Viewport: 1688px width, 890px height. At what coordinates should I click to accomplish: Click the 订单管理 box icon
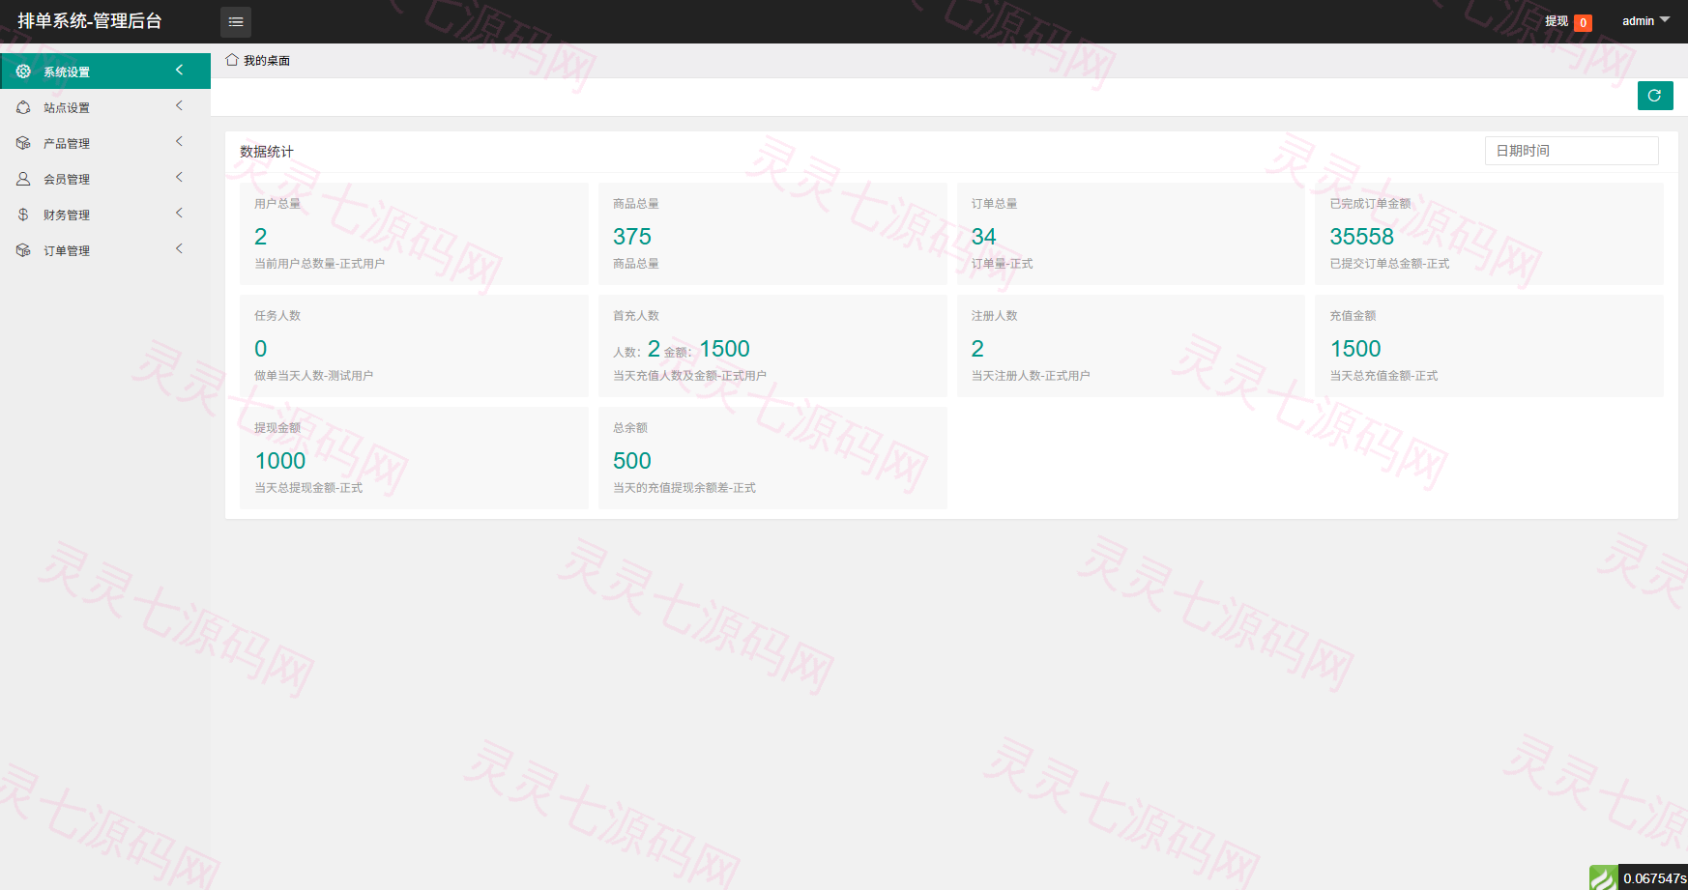(x=23, y=250)
